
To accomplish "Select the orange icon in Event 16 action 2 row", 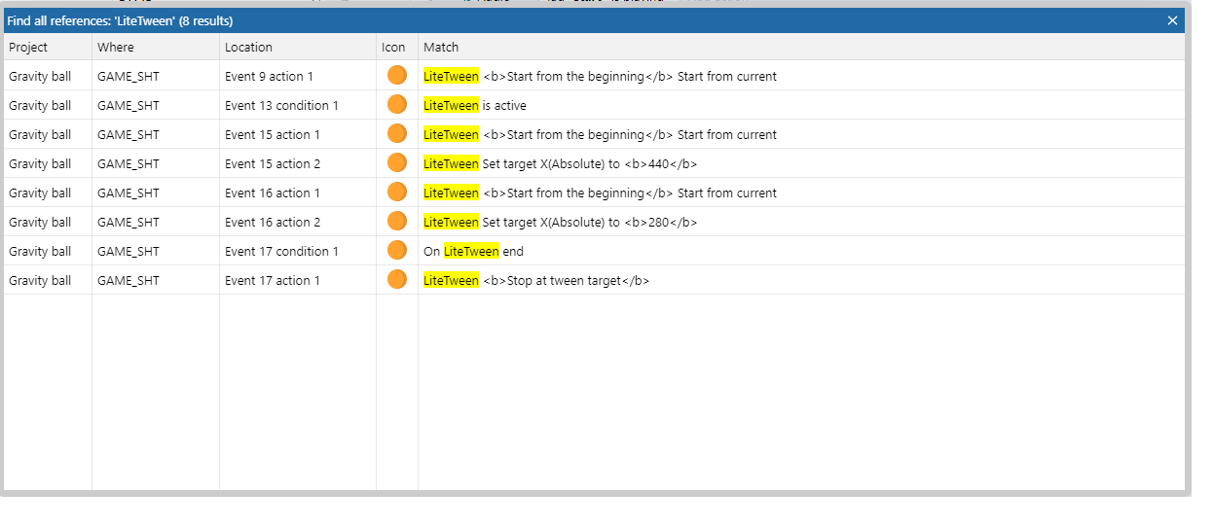I will pos(396,222).
